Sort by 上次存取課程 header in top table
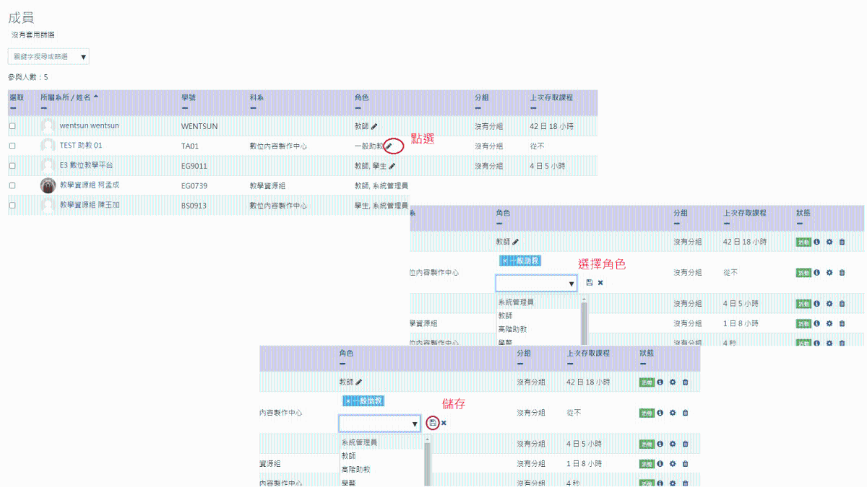 point(551,97)
